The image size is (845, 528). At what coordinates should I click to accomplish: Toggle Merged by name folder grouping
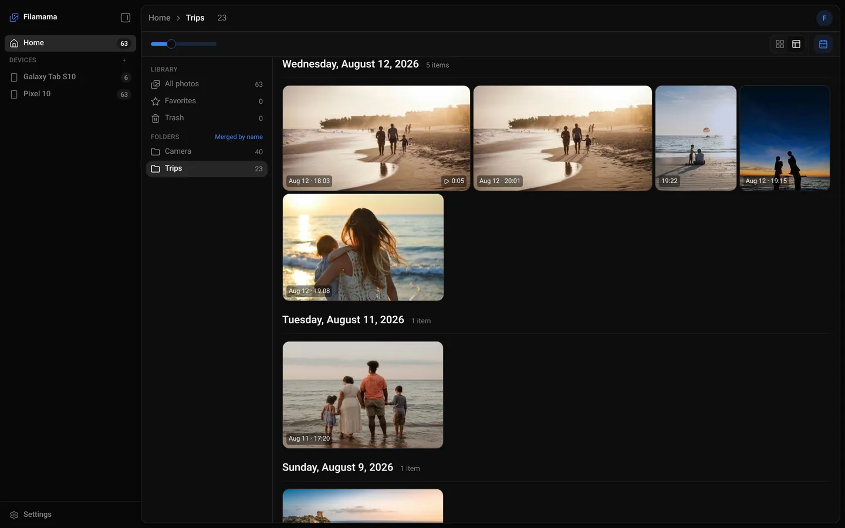(x=239, y=137)
